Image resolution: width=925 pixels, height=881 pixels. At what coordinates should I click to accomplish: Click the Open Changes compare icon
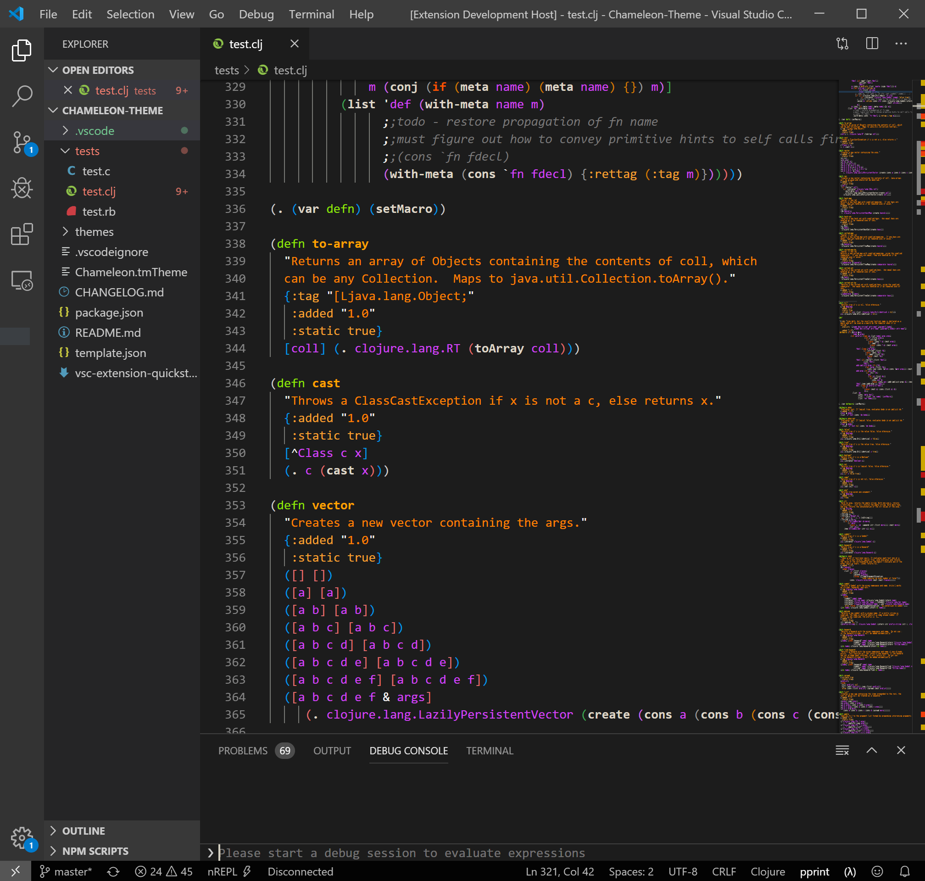point(842,44)
